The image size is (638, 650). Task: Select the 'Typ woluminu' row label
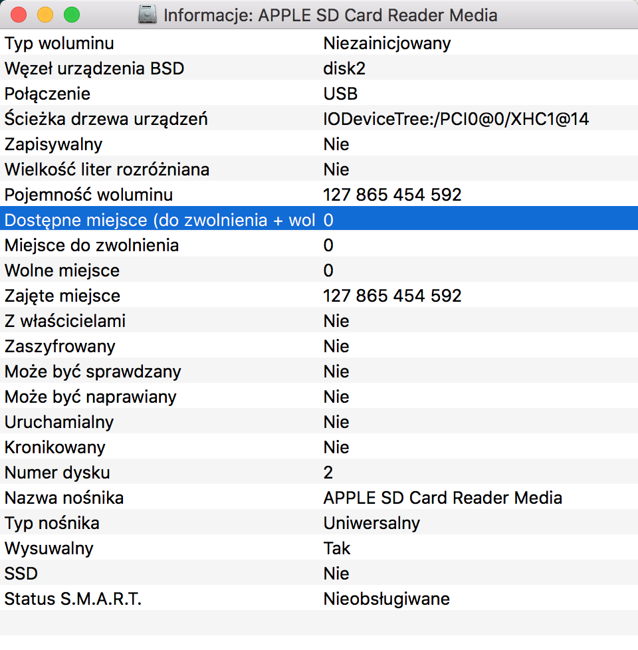59,43
